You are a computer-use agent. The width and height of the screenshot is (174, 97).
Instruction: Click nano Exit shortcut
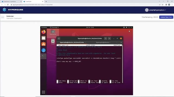click(60, 82)
